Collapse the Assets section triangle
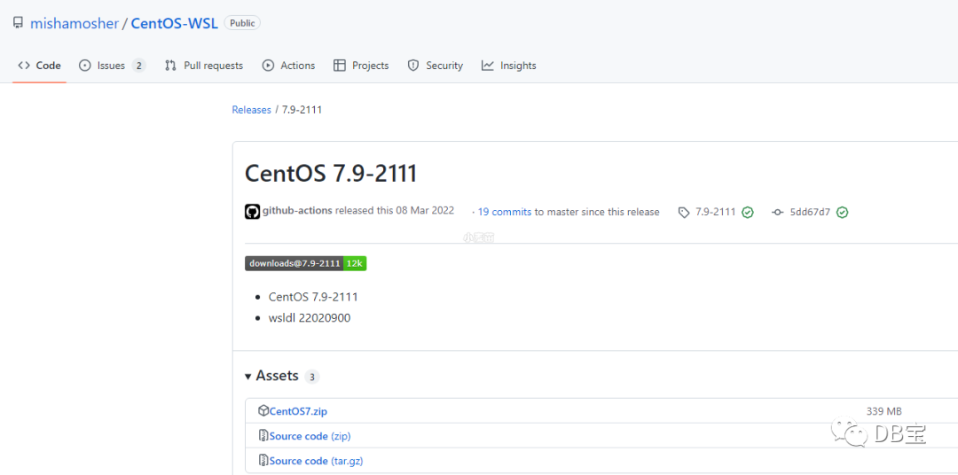Viewport: 958px width, 475px height. click(x=248, y=377)
